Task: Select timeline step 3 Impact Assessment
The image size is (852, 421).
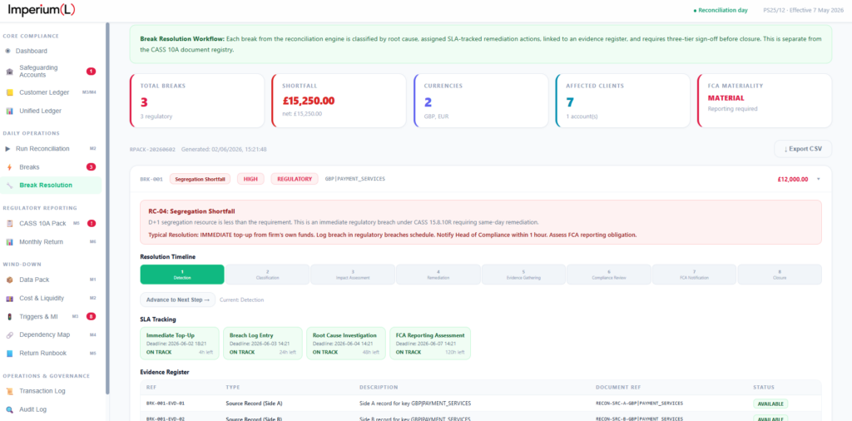Action: pyautogui.click(x=353, y=275)
